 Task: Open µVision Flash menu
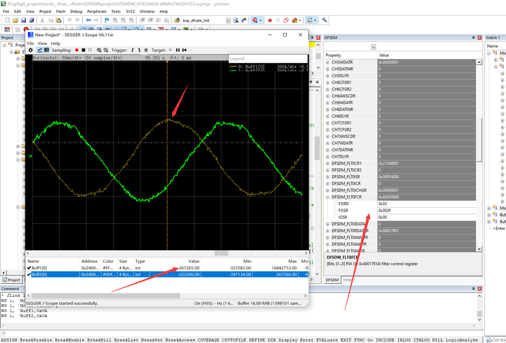click(x=61, y=11)
